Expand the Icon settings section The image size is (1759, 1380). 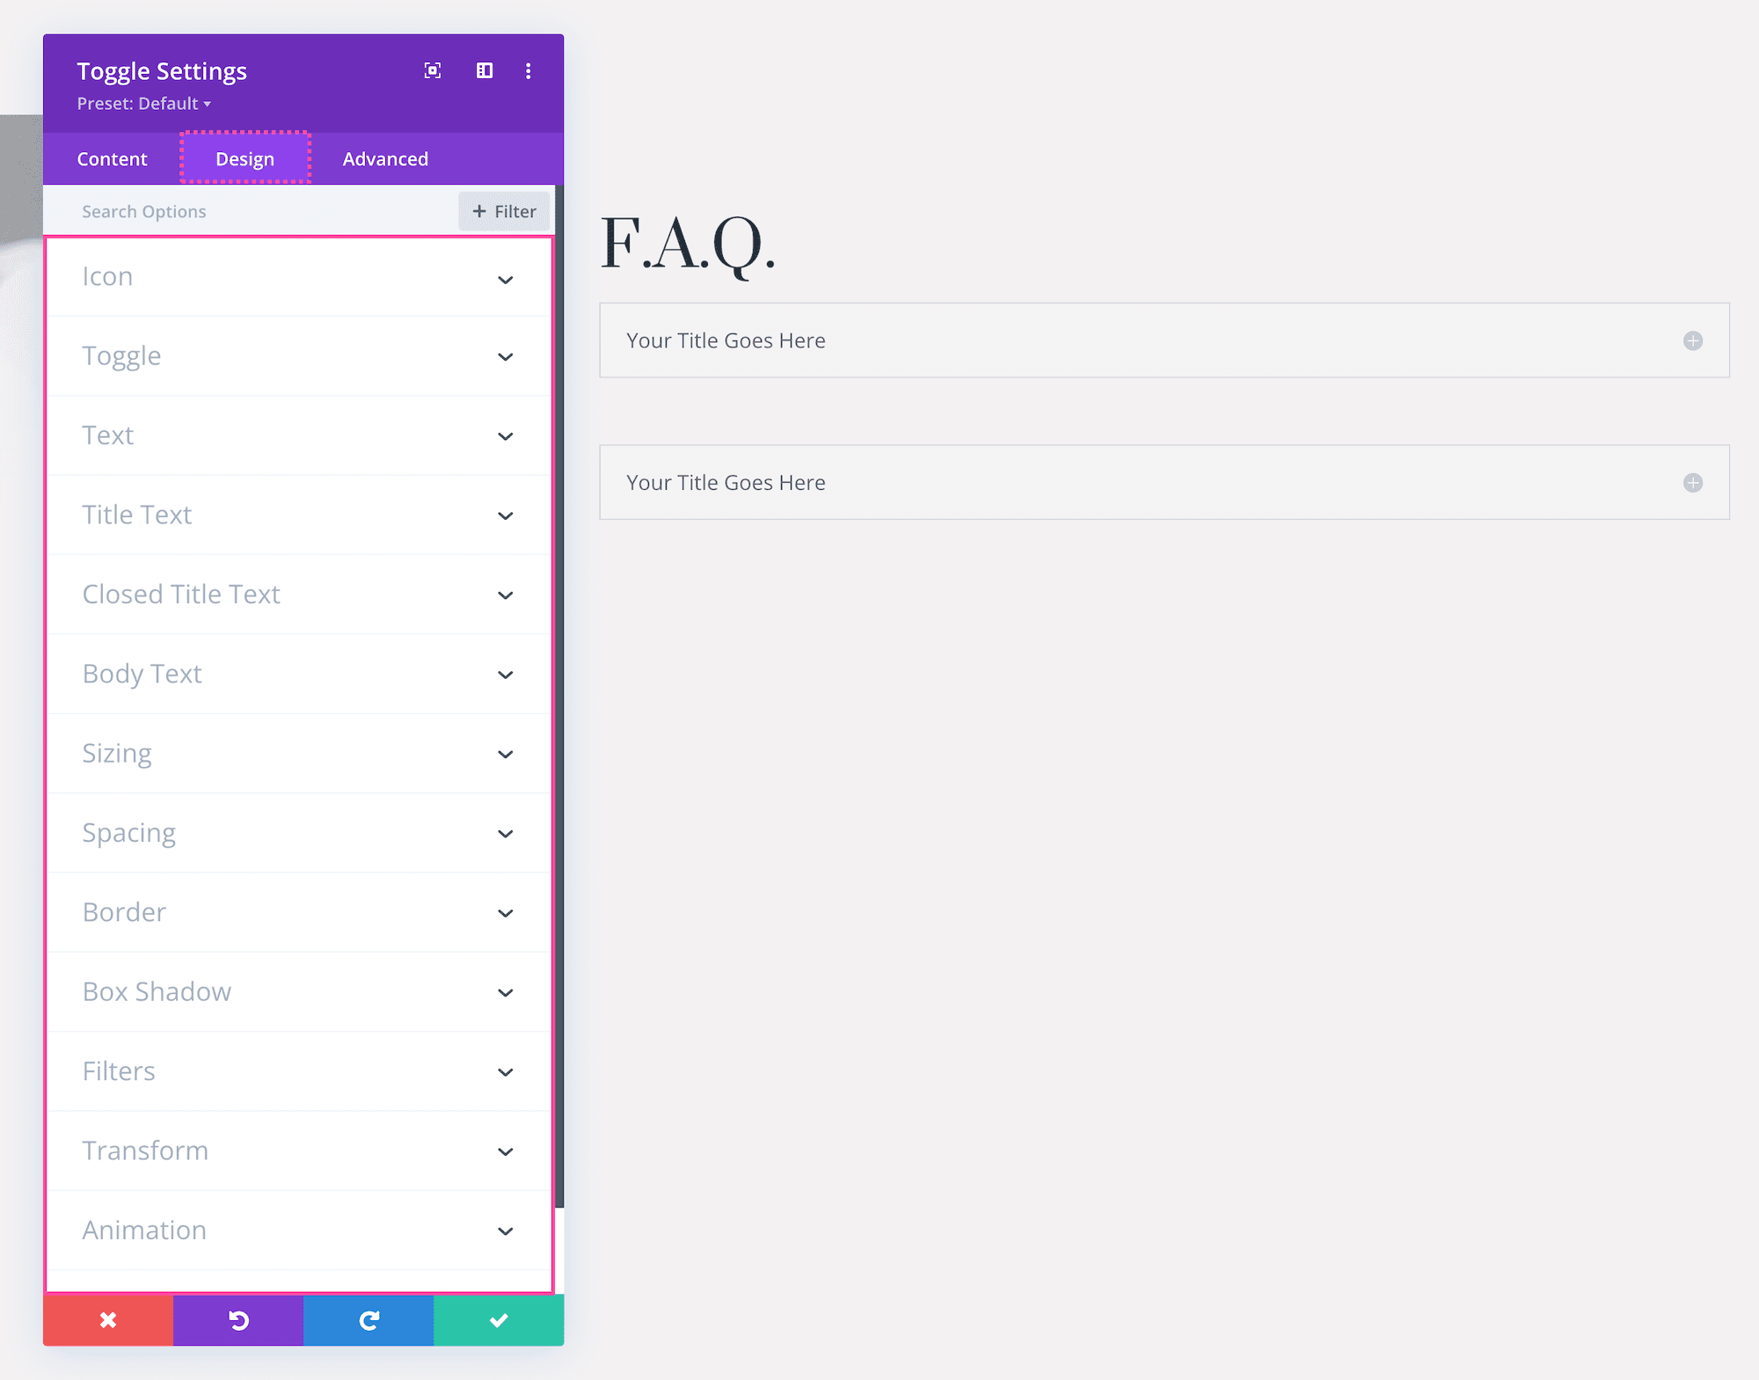[302, 277]
